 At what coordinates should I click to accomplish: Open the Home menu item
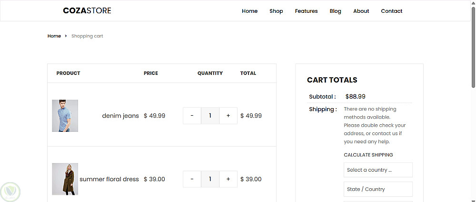tap(249, 11)
